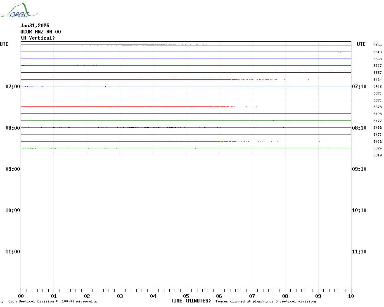The height and width of the screenshot is (307, 384).
Task: Click the 00 minute tick on bottom axis
Action: pos(21,296)
